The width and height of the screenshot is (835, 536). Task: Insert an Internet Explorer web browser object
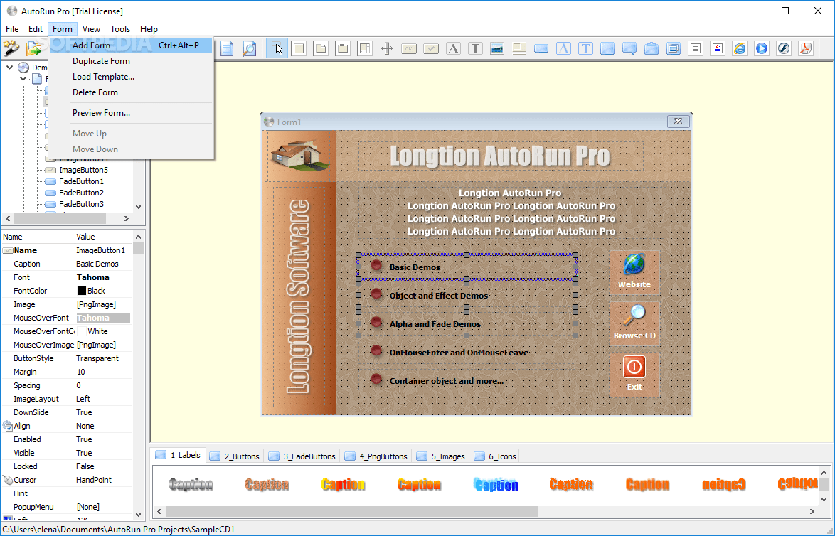740,48
